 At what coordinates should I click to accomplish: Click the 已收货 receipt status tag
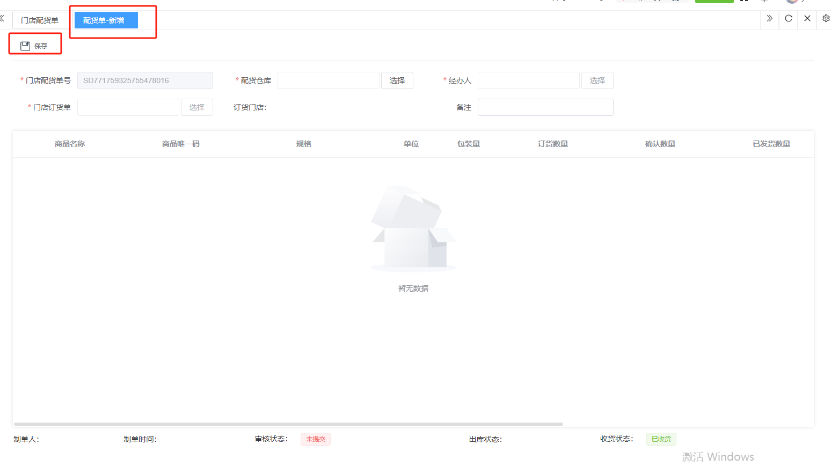pos(661,439)
